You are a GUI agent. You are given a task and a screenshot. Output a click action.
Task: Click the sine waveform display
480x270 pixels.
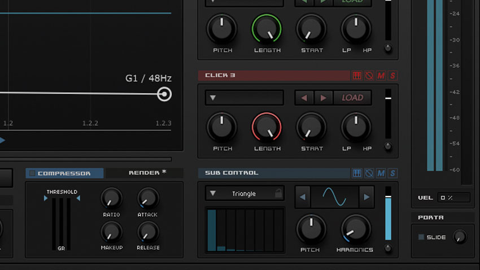pos(334,198)
